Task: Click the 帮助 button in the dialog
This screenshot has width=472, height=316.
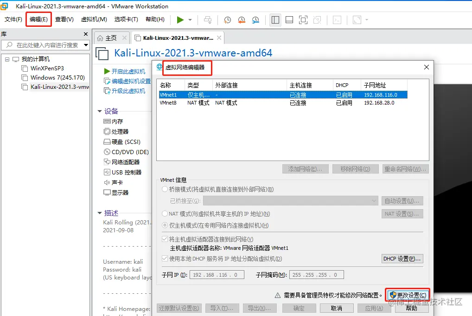Action: click(x=412, y=308)
